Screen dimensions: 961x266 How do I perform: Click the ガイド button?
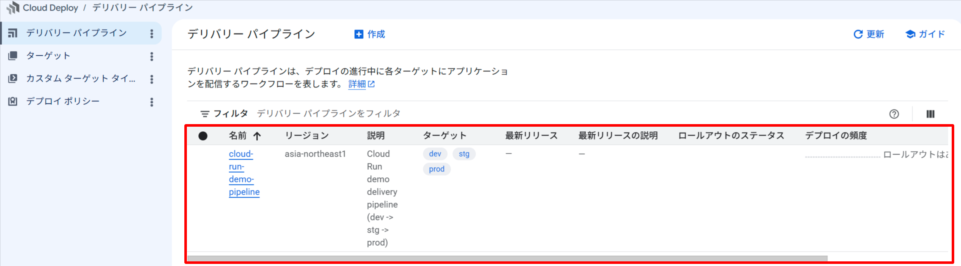coord(925,34)
